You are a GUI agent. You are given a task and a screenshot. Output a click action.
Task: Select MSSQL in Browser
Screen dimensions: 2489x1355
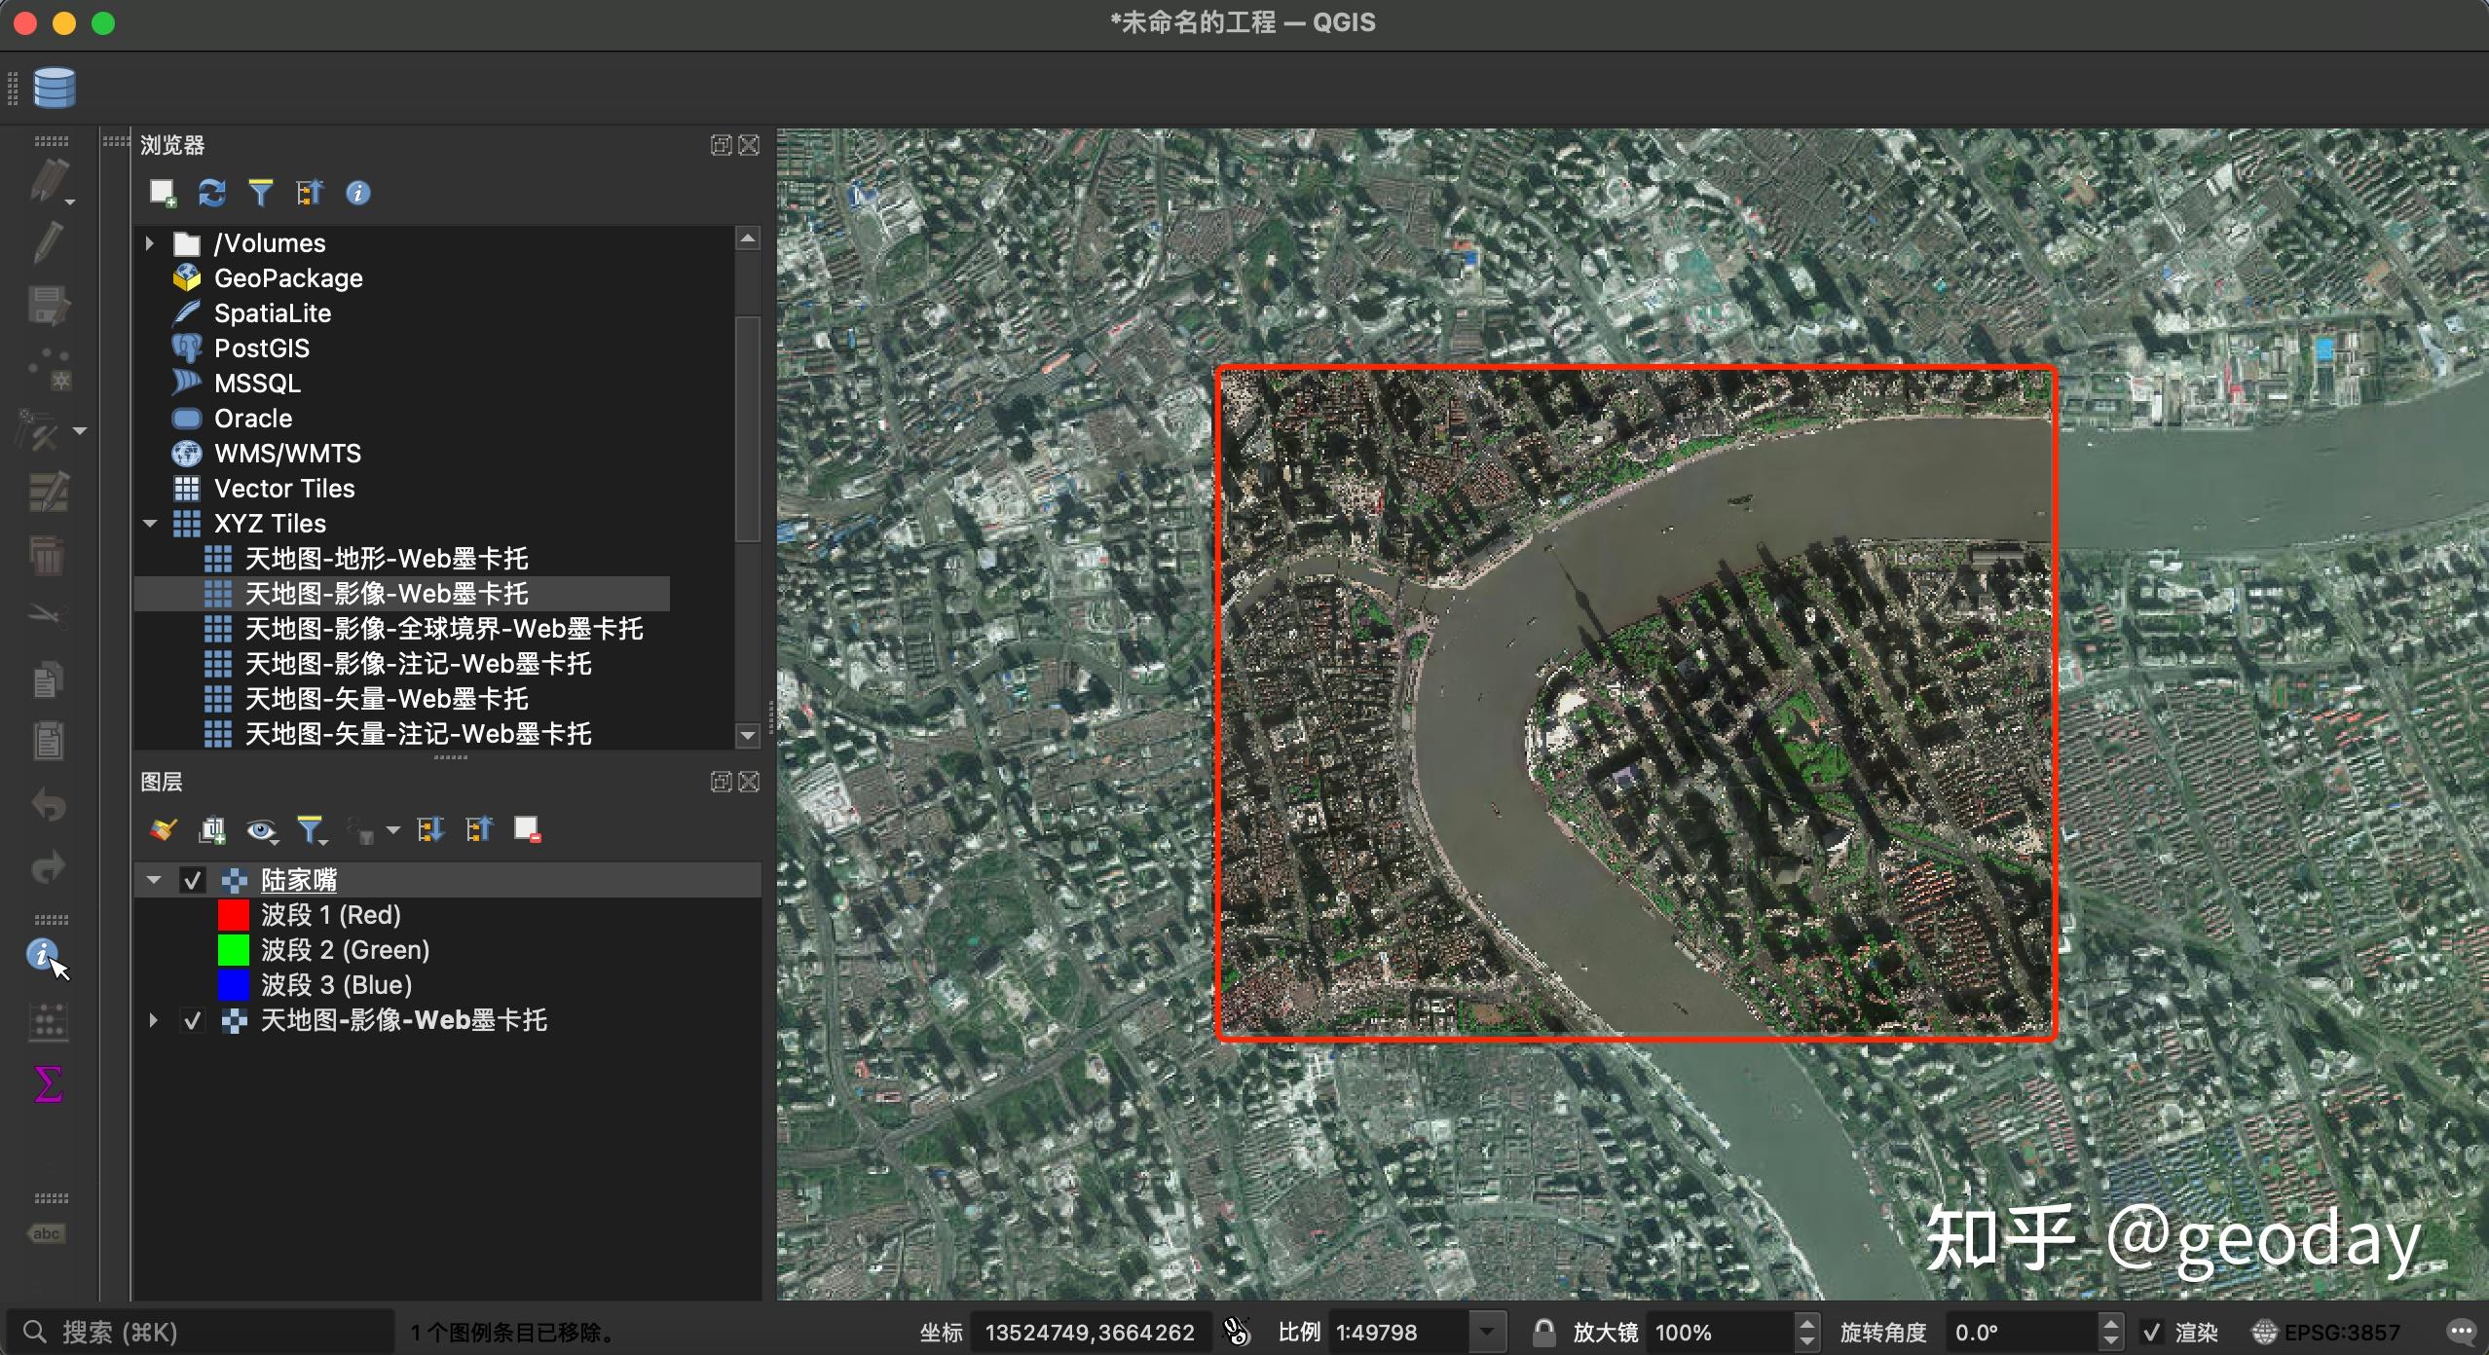click(257, 384)
